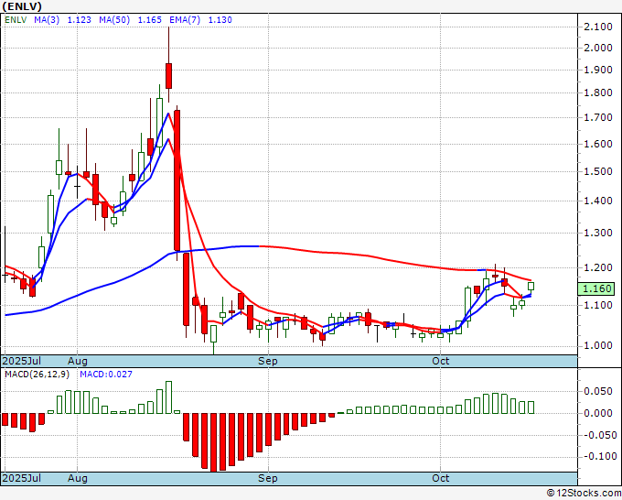Viewport: 622px width, 500px height.
Task: Click Aug on the MACD panel axis
Action: [x=78, y=478]
